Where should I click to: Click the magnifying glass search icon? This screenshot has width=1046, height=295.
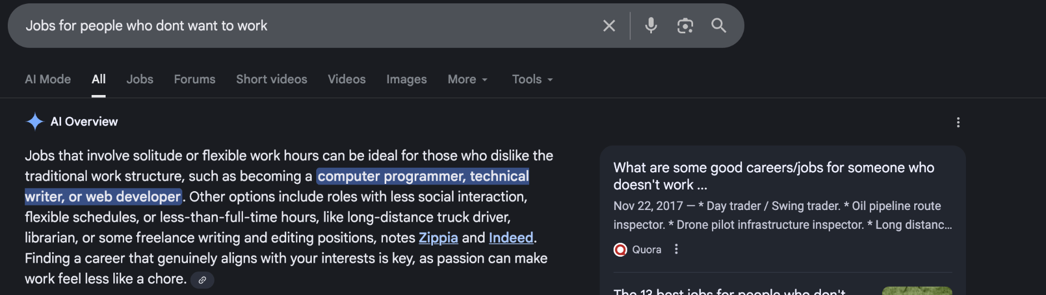coord(719,26)
